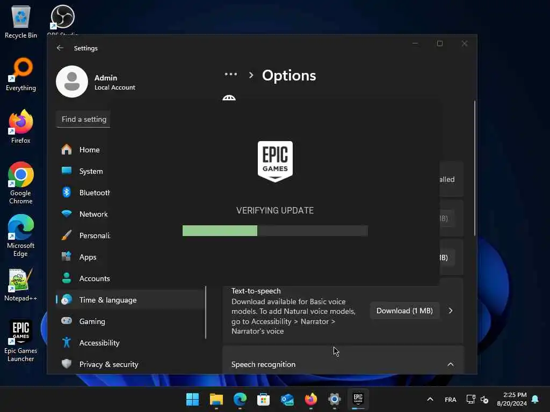The image size is (550, 412).
Task: Launch the Everything search desktop shortcut
Action: 21,74
